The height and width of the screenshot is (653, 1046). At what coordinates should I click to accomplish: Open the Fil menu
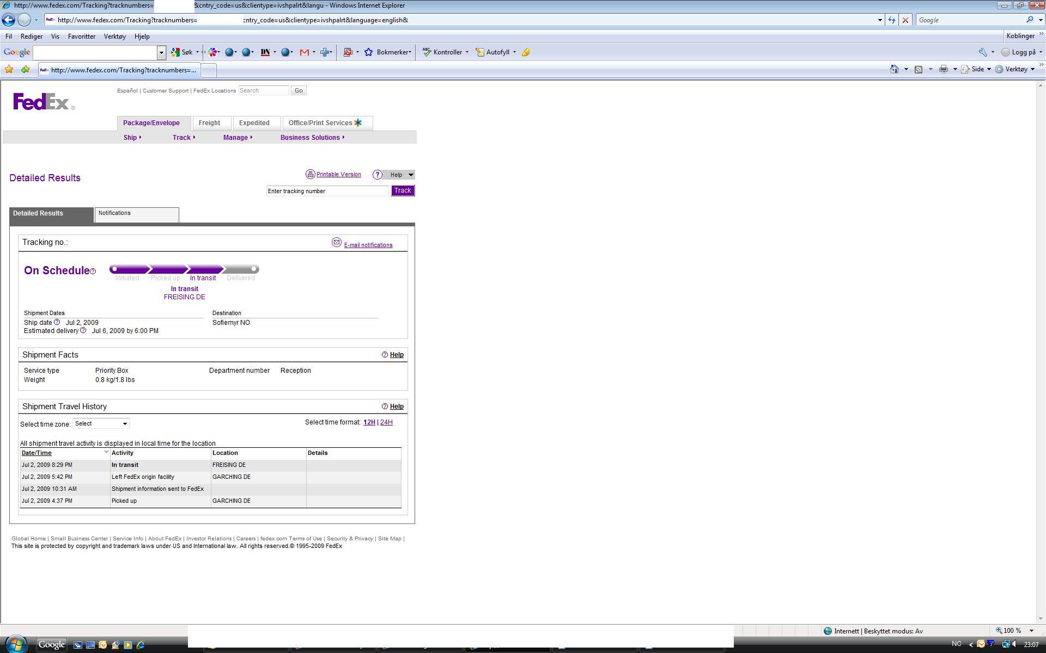(9, 36)
